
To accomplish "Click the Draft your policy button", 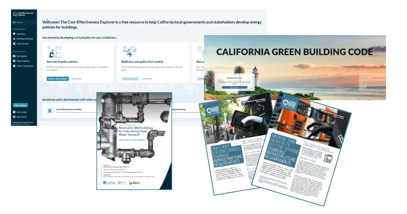I will click(x=130, y=79).
